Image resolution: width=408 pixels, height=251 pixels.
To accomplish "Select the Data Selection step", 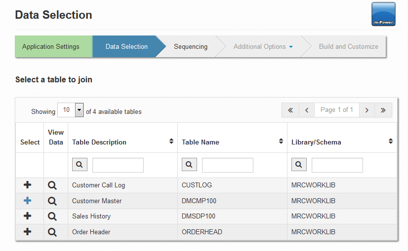I will click(127, 46).
